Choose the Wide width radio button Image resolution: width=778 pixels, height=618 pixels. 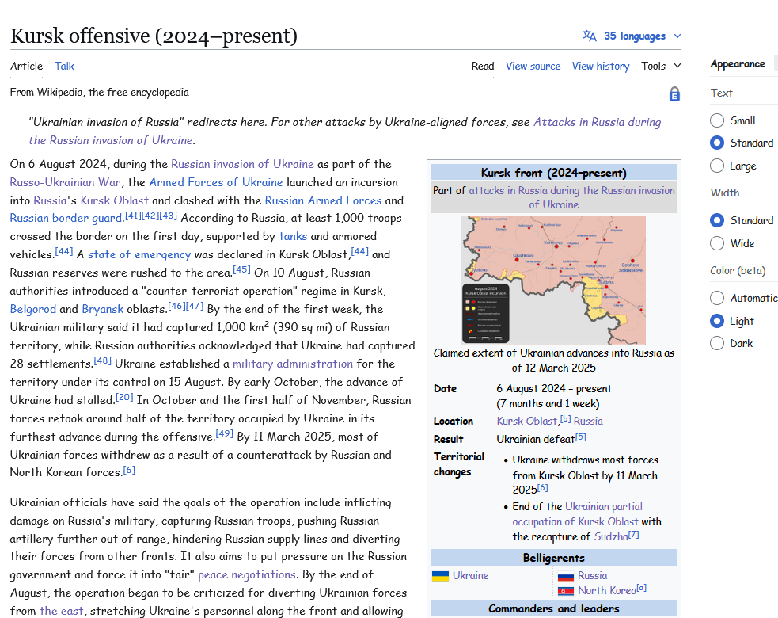coord(717,243)
